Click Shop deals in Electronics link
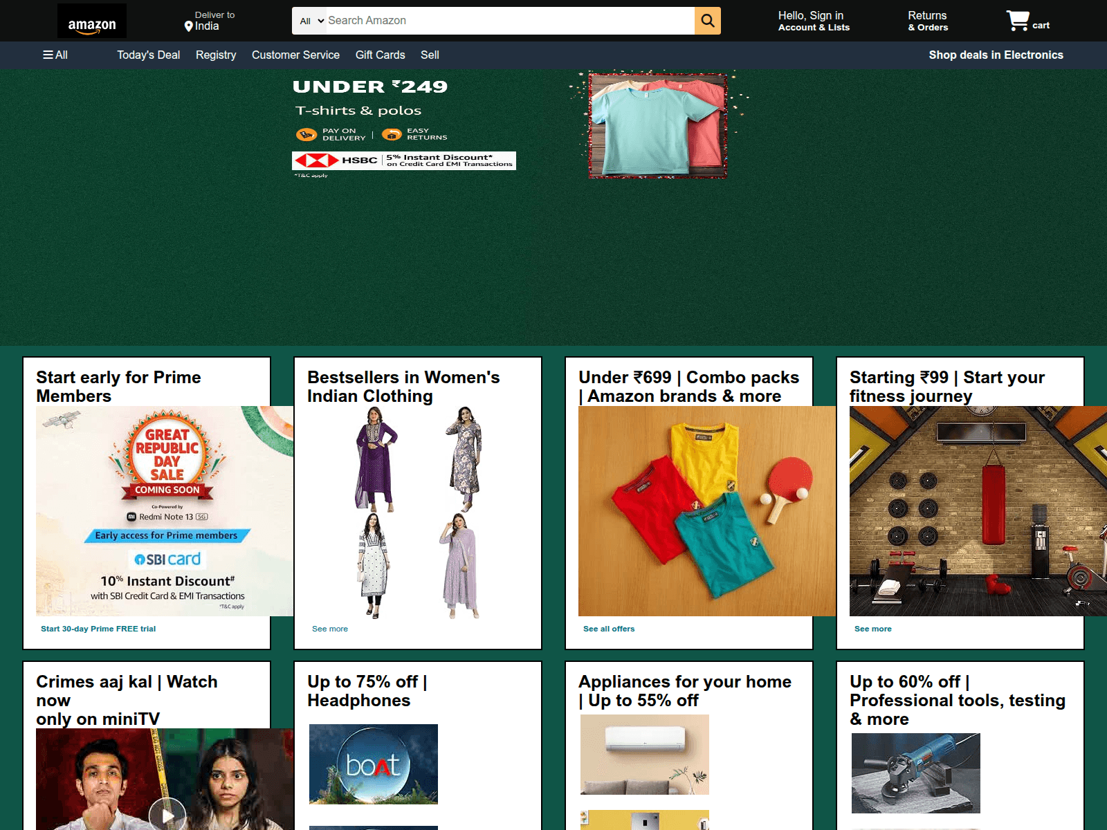Viewport: 1107px width, 830px height. [x=996, y=55]
